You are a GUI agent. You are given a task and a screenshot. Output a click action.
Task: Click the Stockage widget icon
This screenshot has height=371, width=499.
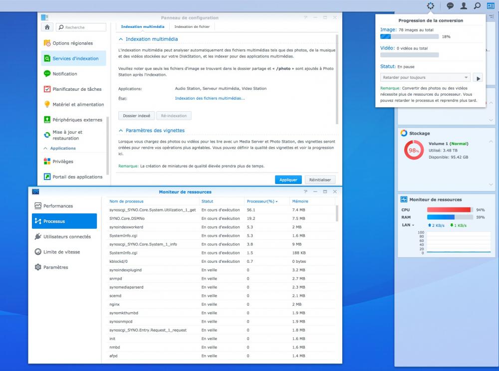[404, 133]
